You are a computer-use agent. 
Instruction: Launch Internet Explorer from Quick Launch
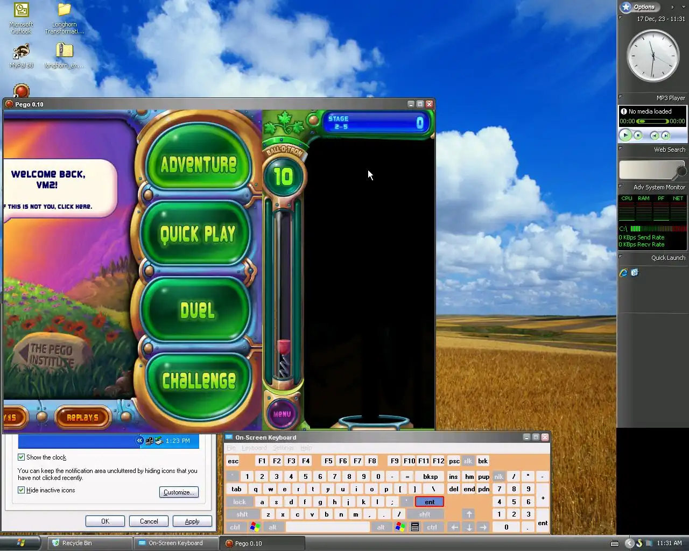click(x=624, y=273)
